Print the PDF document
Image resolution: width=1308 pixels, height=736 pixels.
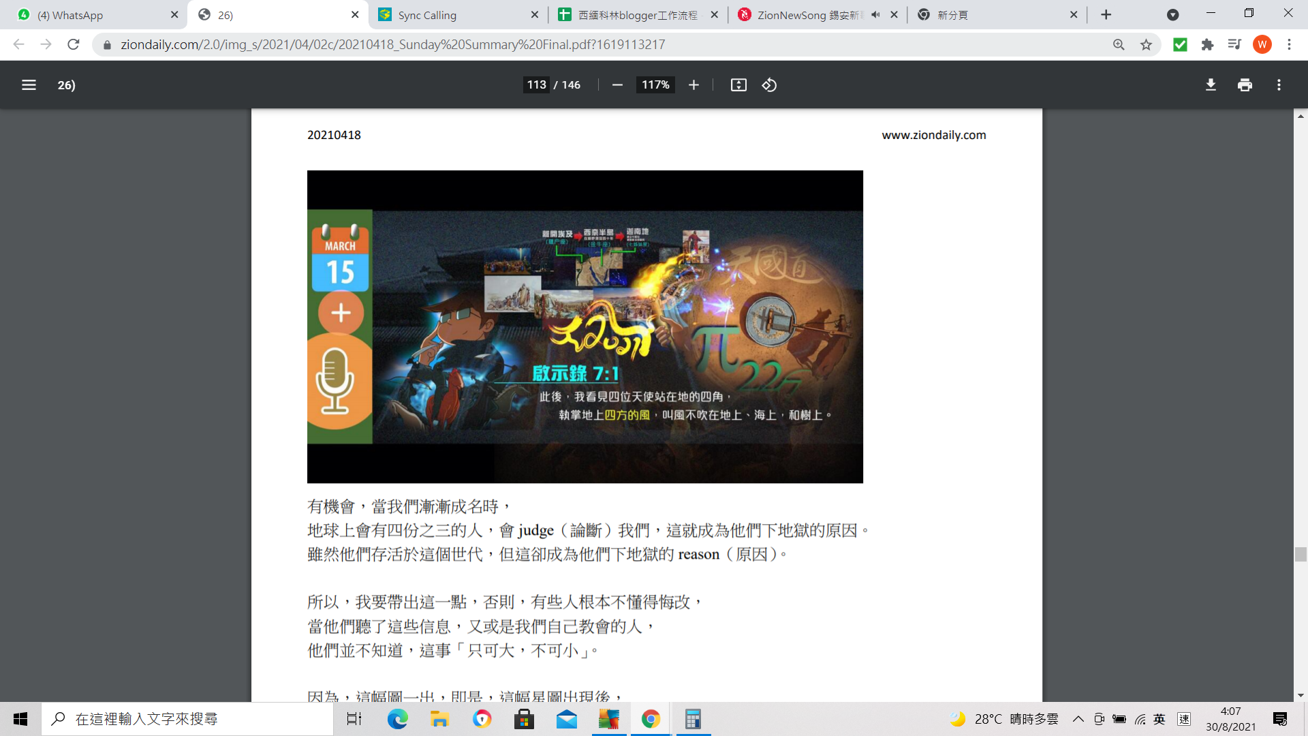pyautogui.click(x=1245, y=85)
